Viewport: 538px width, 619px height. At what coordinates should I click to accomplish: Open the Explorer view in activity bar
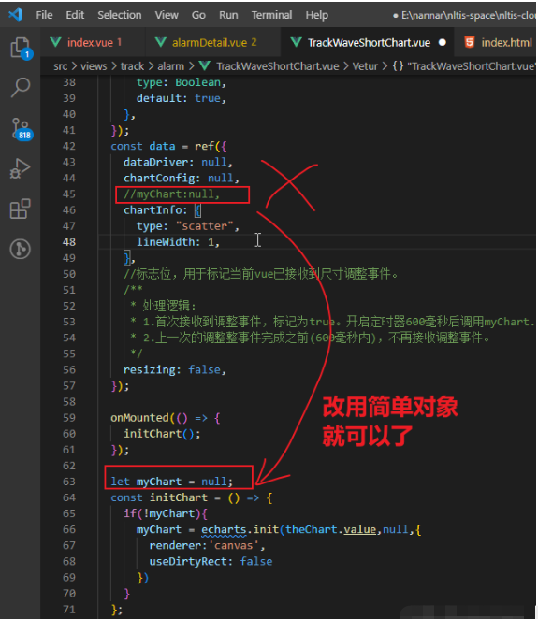coord(21,49)
